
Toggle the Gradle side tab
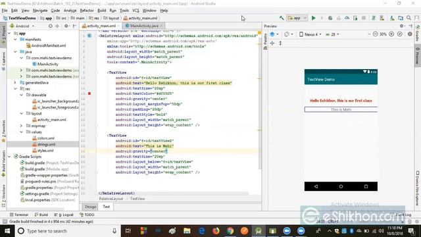point(418,34)
